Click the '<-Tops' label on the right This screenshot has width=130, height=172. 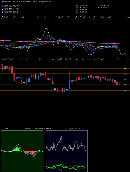point(128,17)
